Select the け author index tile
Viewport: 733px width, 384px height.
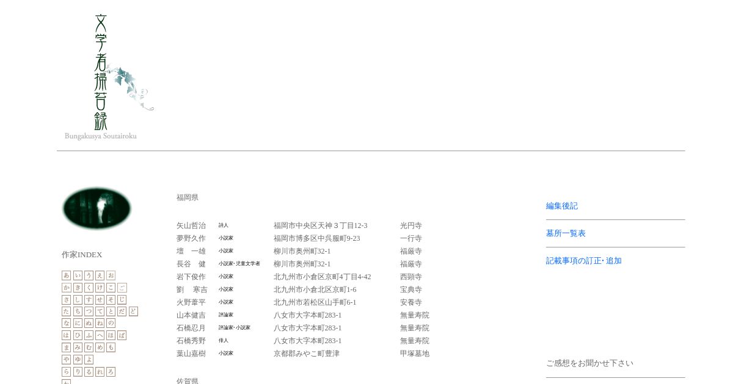100,288
